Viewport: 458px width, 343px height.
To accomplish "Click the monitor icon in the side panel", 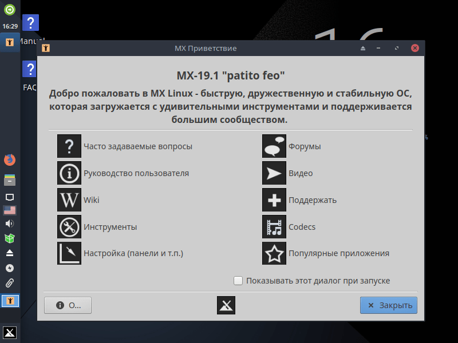I will (x=10, y=197).
